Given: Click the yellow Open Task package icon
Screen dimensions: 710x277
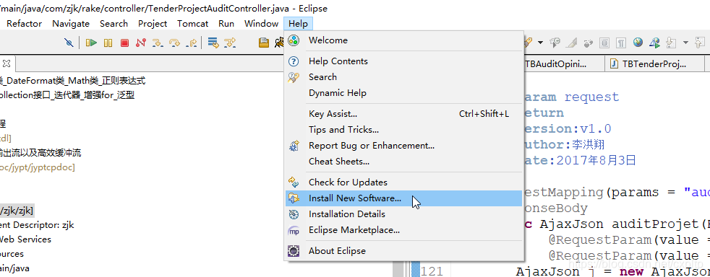Looking at the screenshot, I should [263, 43].
